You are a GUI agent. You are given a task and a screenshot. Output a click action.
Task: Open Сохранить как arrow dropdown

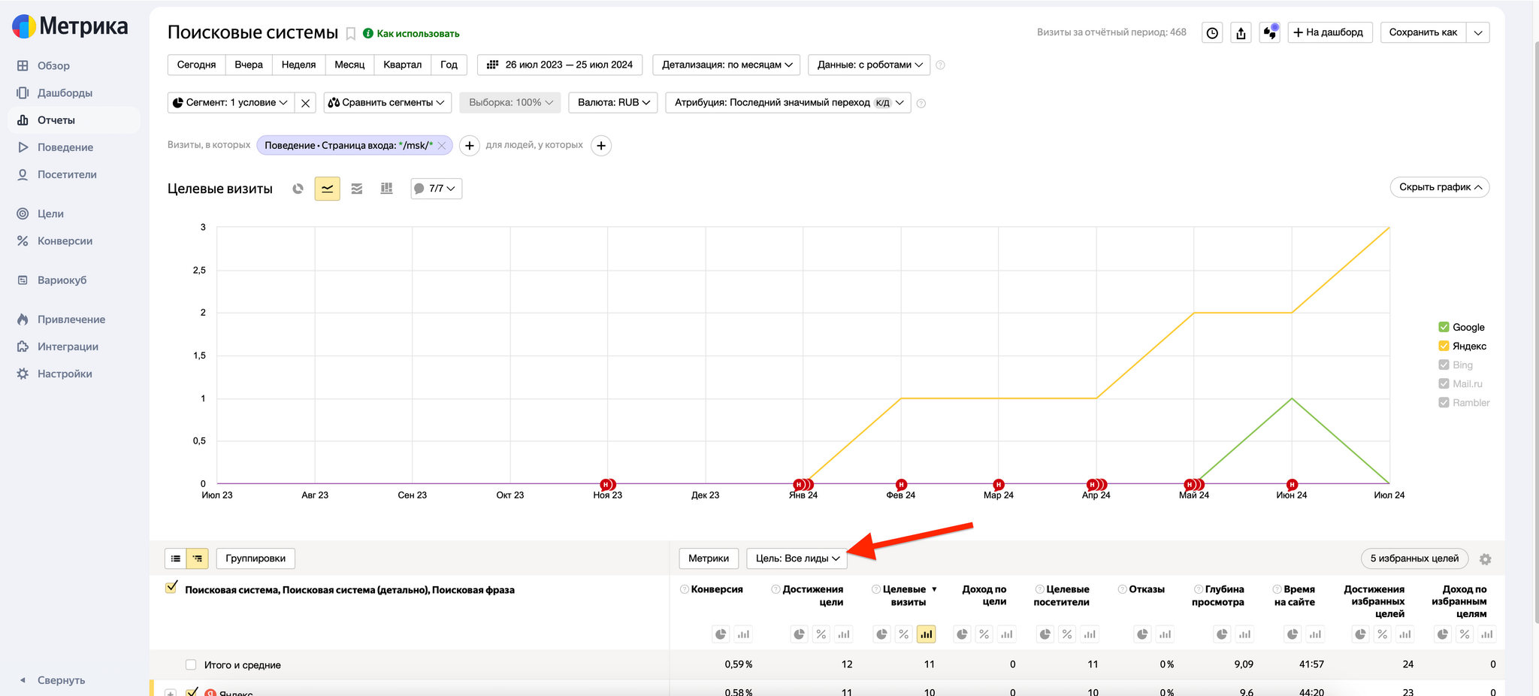point(1478,32)
